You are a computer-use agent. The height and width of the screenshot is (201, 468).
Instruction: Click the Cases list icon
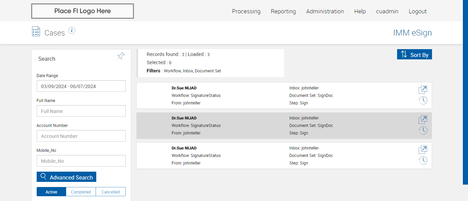click(x=36, y=31)
